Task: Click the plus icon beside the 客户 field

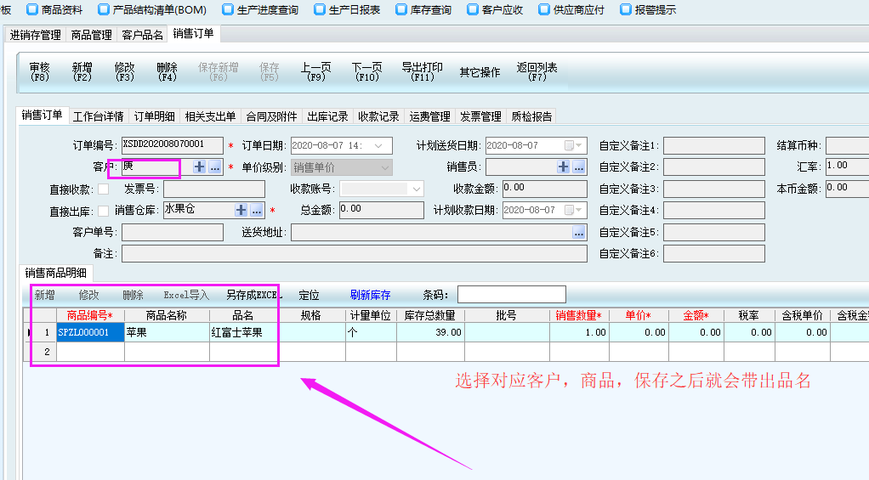Action: point(200,167)
